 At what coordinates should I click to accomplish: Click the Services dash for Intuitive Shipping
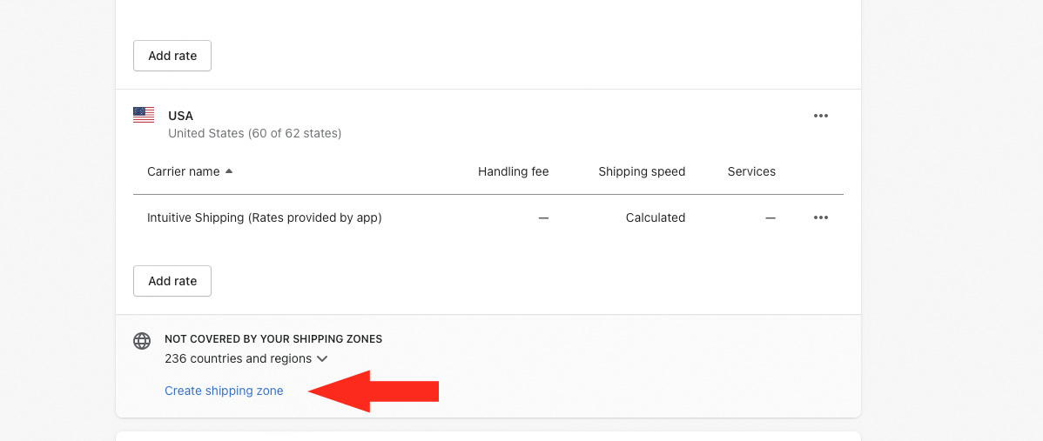click(770, 217)
